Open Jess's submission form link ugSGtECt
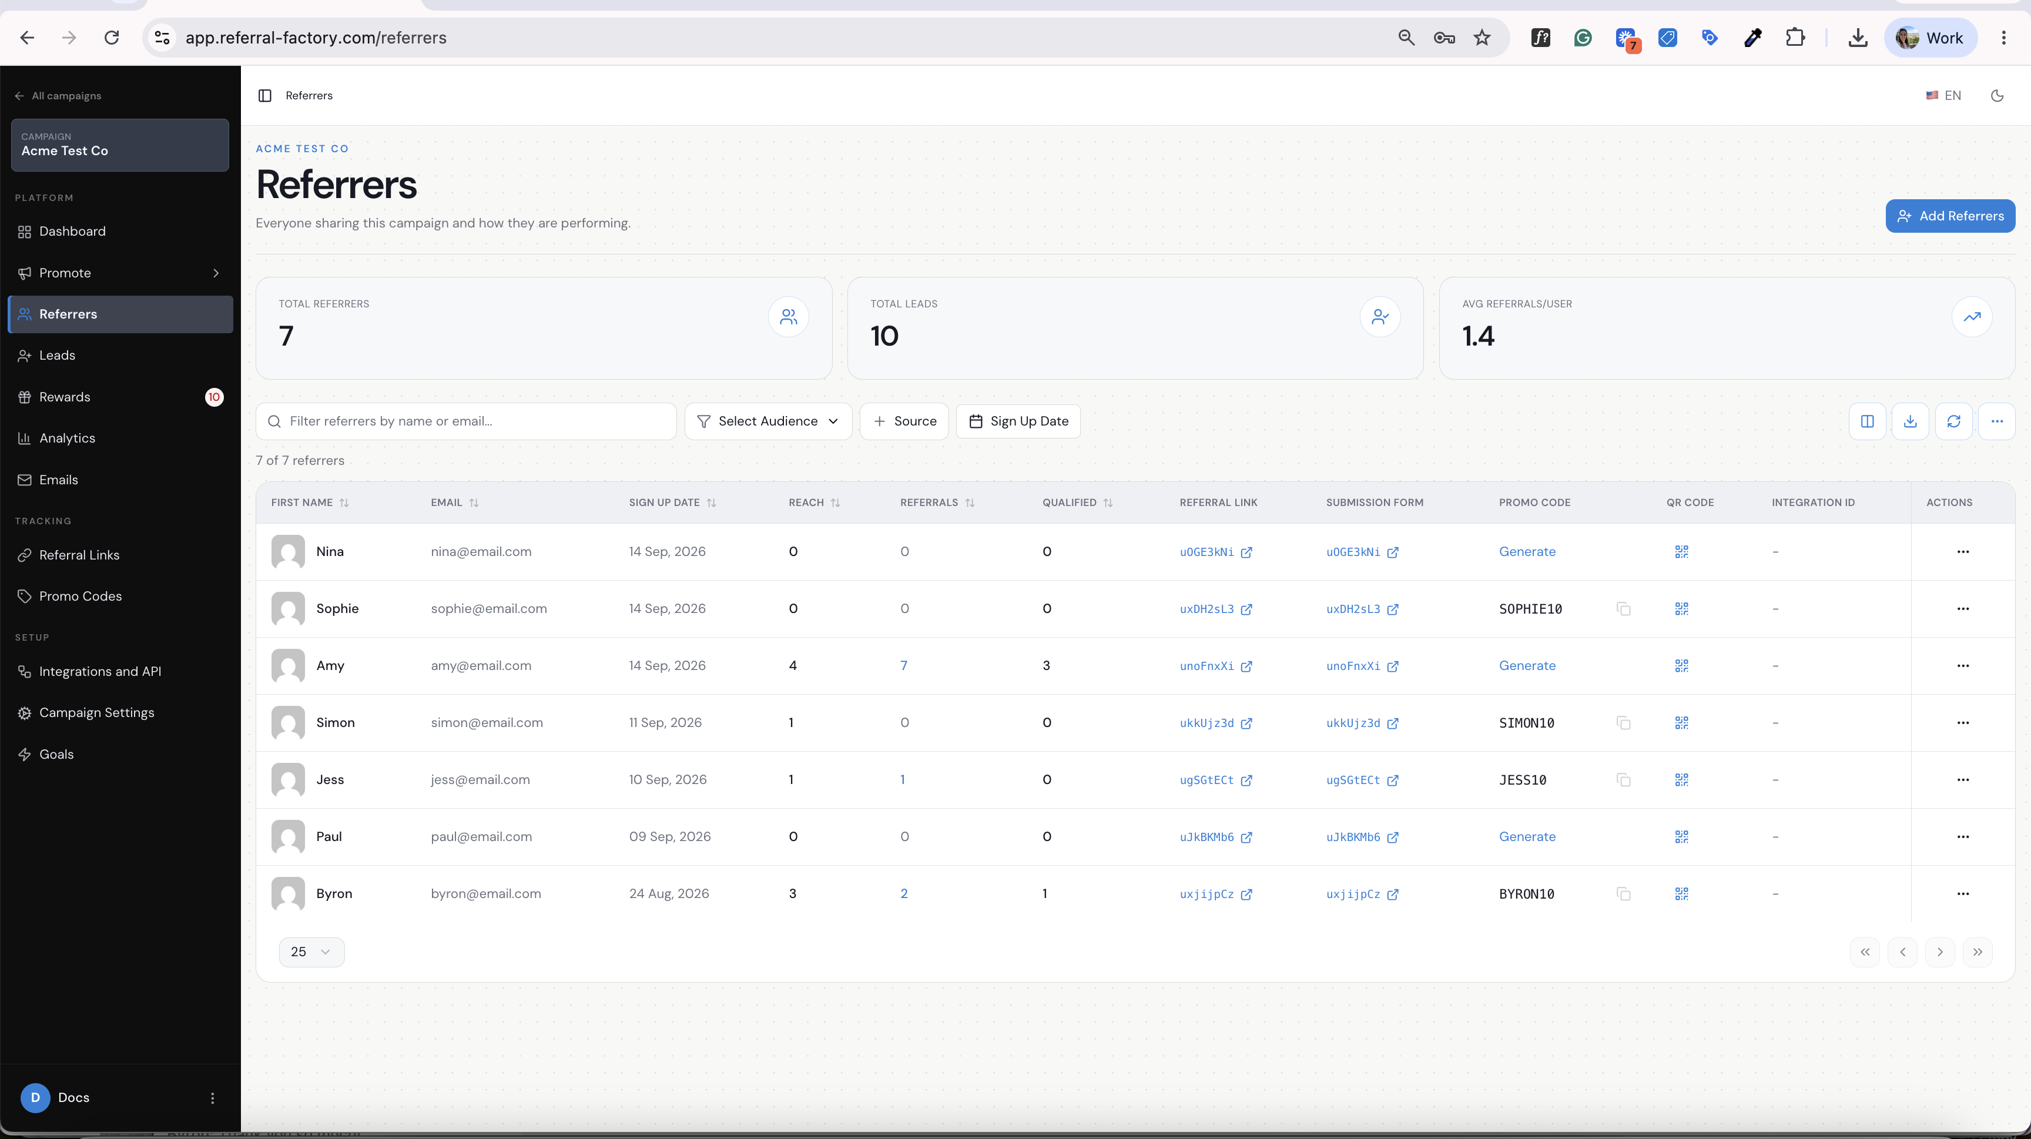 point(1362,780)
